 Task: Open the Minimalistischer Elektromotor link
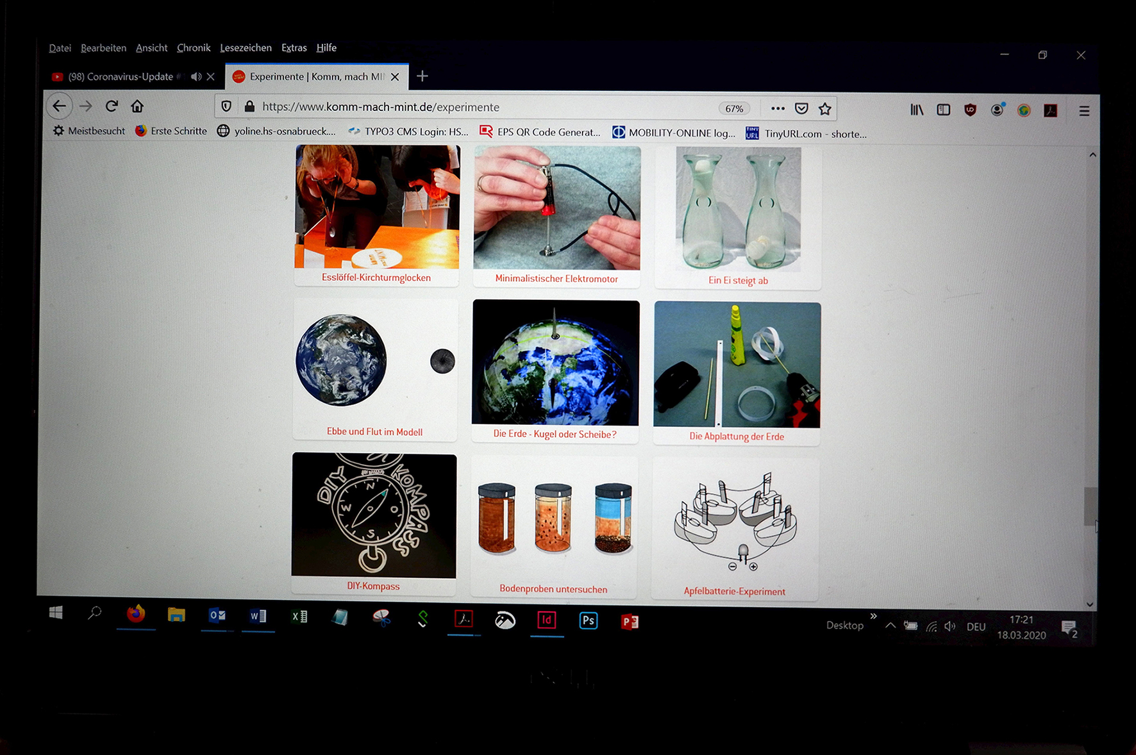pyautogui.click(x=556, y=279)
